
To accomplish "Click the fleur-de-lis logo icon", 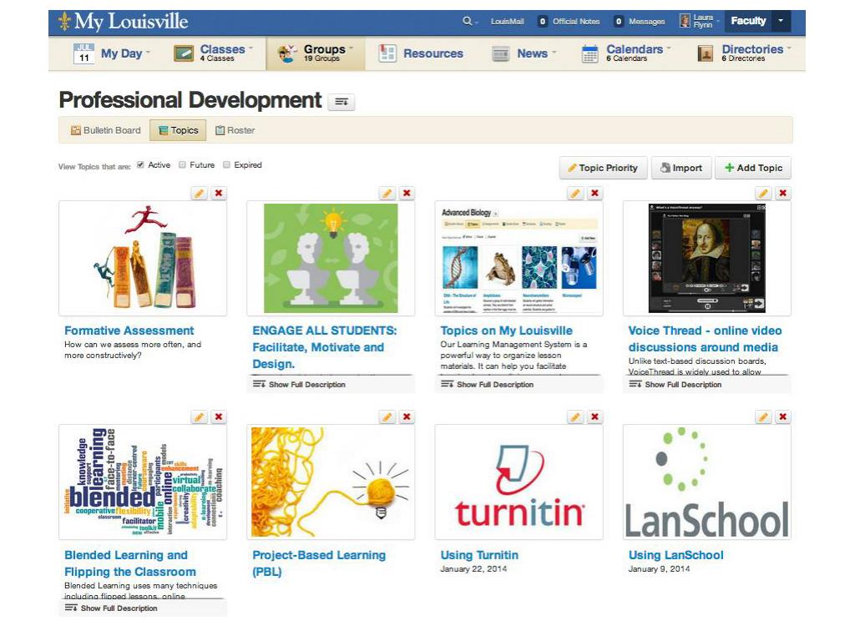I will [x=65, y=21].
